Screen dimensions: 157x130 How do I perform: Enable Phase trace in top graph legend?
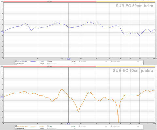point(48,61)
